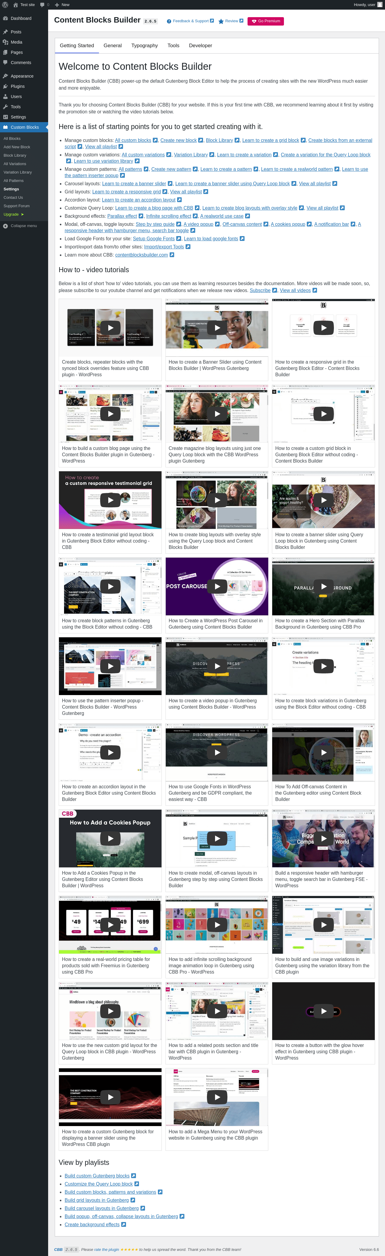Viewport: 385px width, 1256px height.
Task: Open All Variations submenu item
Action: tap(15, 164)
